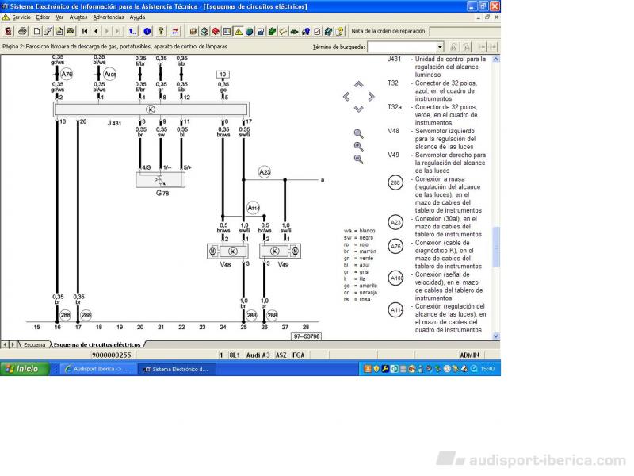Expand the Término de busqueda dropdown
This screenshot has width=634, height=476.
[x=440, y=47]
